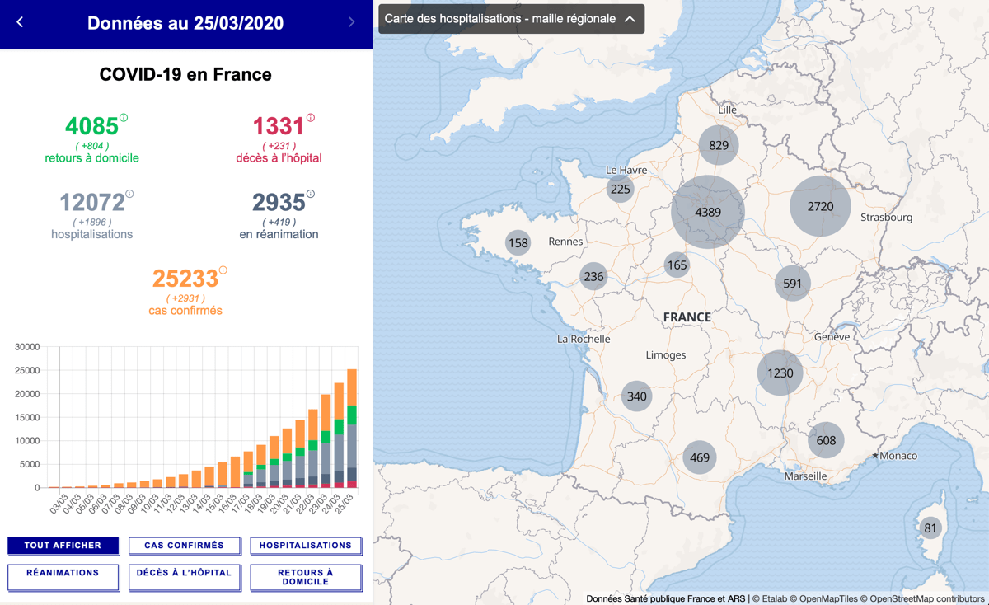Show info icon beside réanimation count
Viewport: 989px width, 605px height.
[x=311, y=195]
